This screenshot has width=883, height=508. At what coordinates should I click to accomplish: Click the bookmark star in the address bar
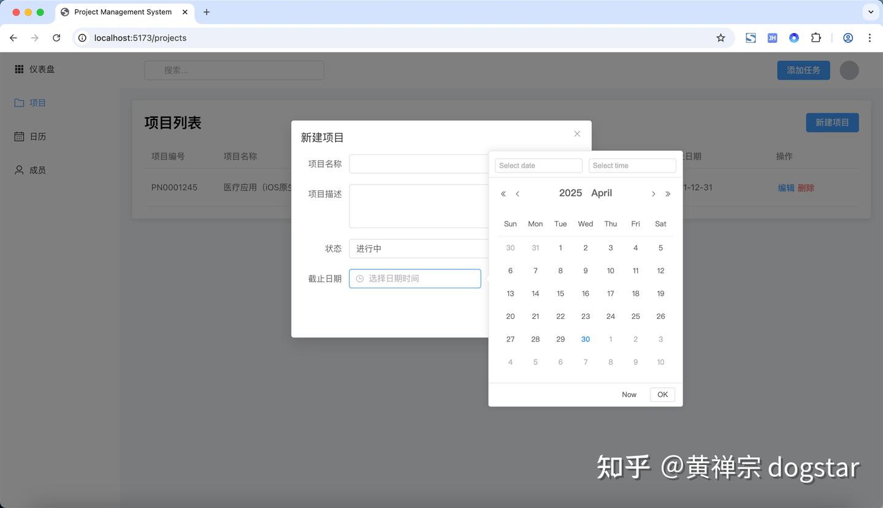click(721, 37)
